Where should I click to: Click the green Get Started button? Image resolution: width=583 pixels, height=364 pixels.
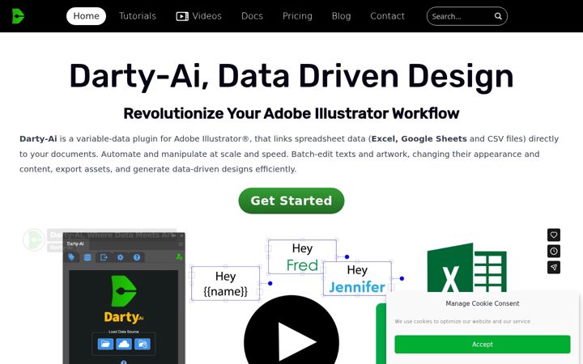[291, 201]
